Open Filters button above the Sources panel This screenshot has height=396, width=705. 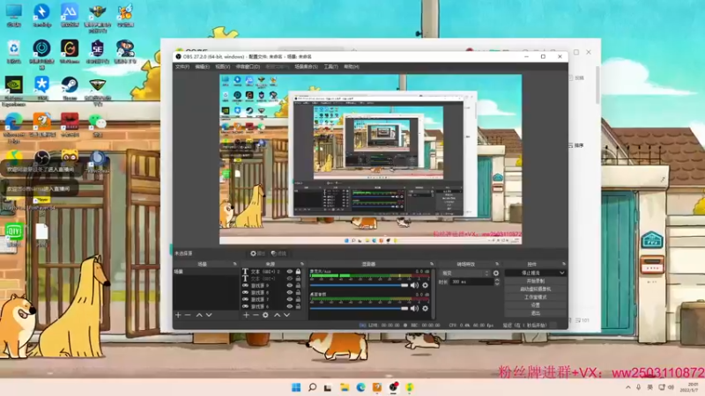tap(279, 253)
